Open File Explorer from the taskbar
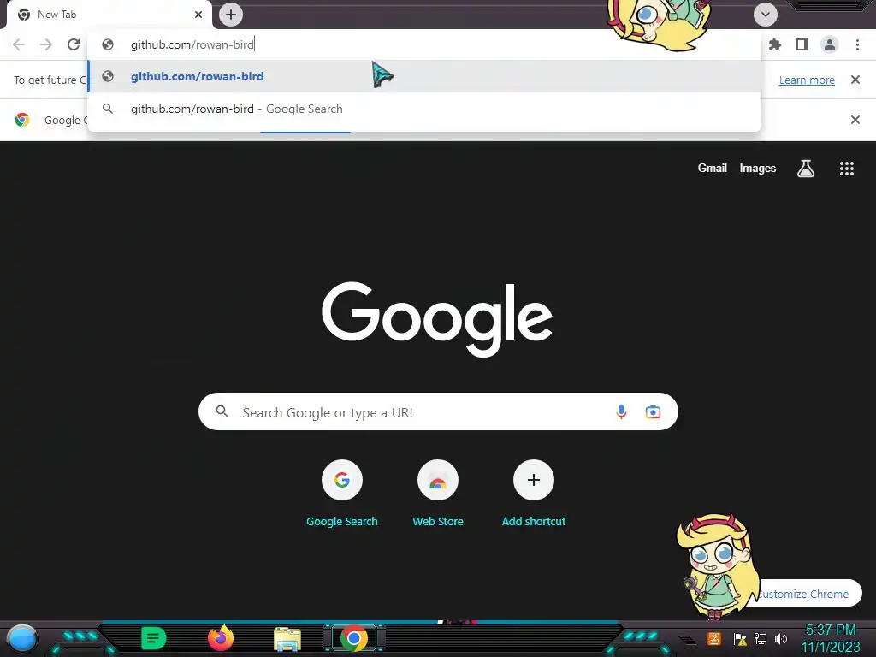The width and height of the screenshot is (876, 657). (x=287, y=638)
